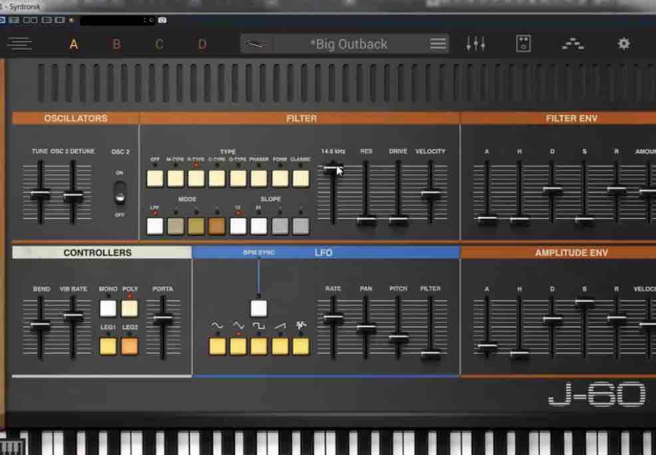Click the filter DRIVE slider handle
Screen dimensions: 656x455
point(399,219)
